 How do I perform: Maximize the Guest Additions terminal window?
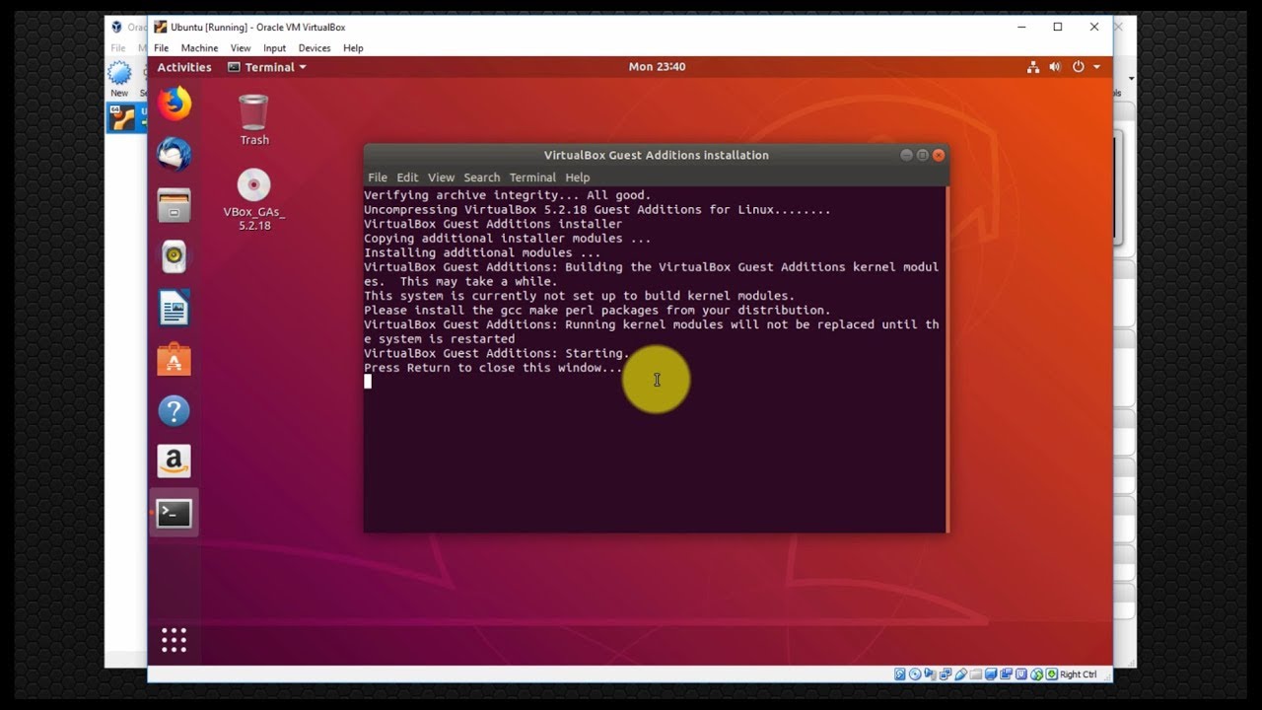tap(923, 155)
